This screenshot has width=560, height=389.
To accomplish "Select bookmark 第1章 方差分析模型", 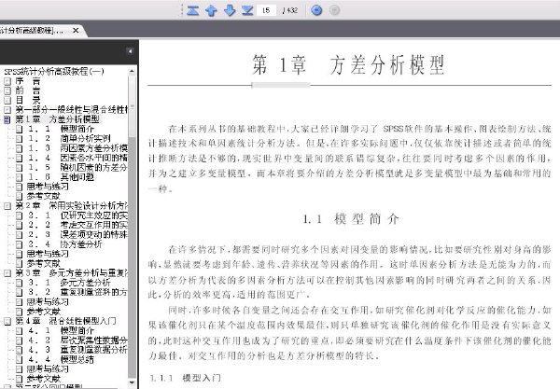I will click(57, 119).
